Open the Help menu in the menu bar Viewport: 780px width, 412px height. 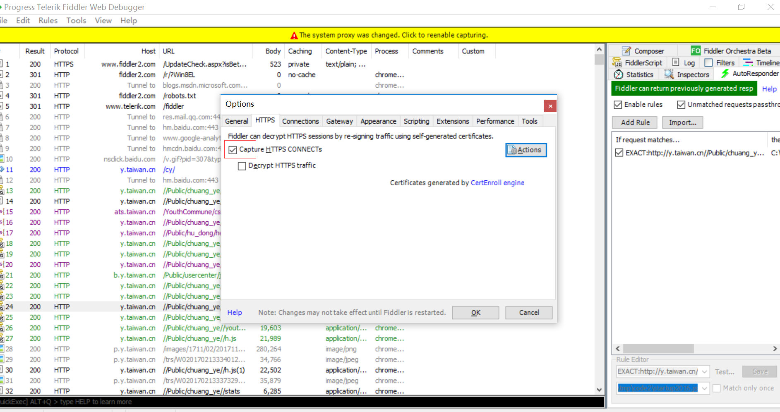[129, 20]
